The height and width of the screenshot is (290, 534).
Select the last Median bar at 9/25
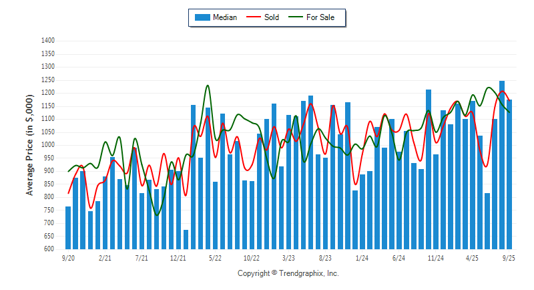point(509,174)
